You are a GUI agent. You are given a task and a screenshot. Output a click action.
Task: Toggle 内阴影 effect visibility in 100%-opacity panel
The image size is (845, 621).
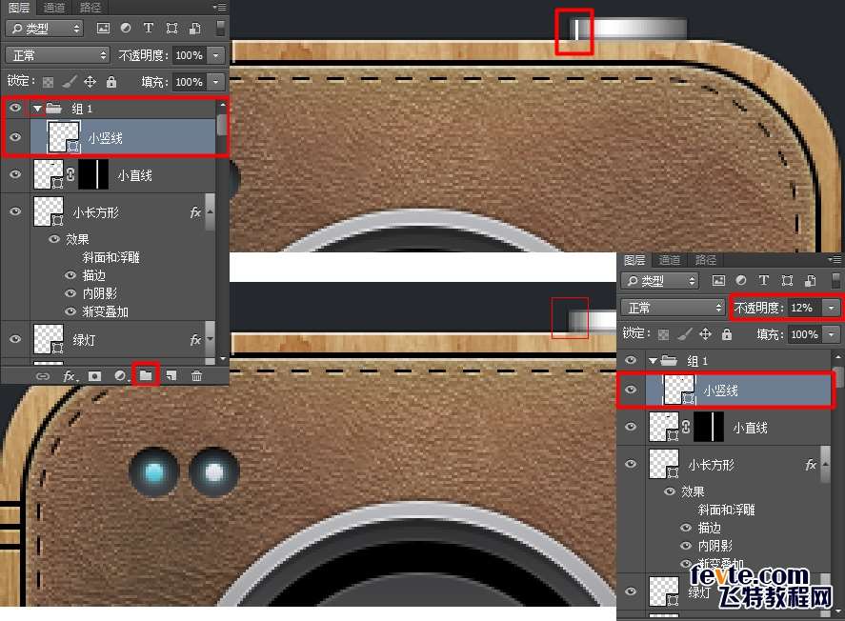pos(70,293)
